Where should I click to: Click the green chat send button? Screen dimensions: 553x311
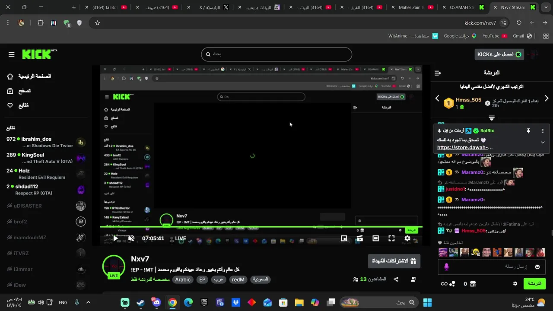534,284
